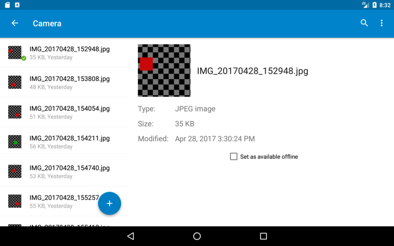Tap the LTE signal status icon
Viewport: 394px width, 246px height.
point(365,5)
